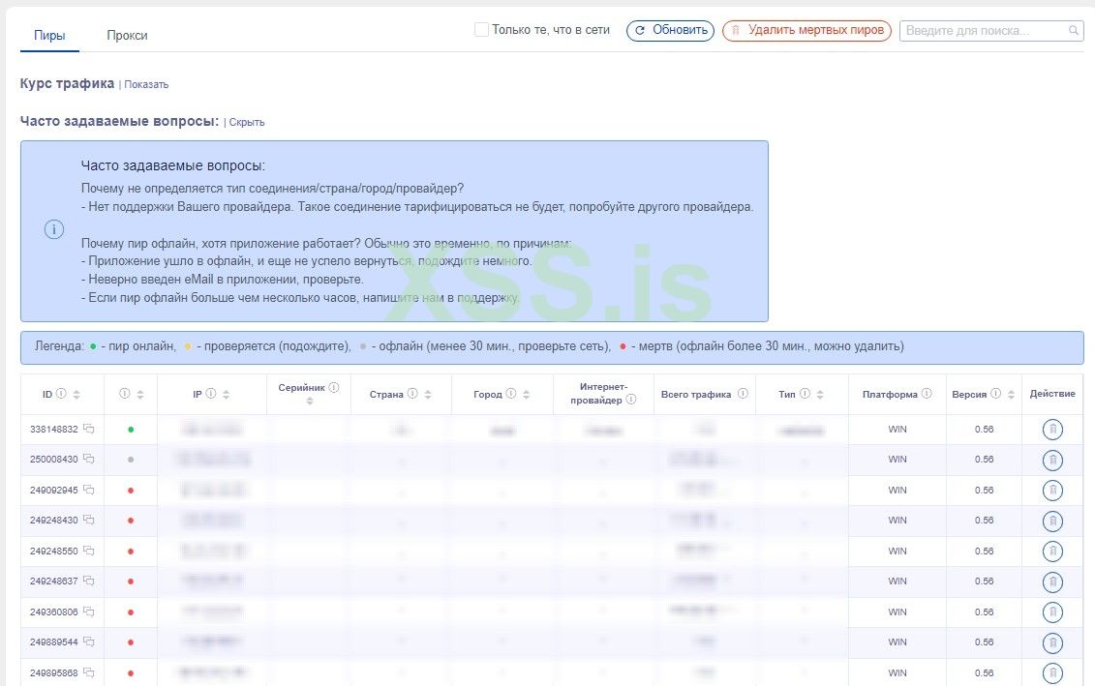Open the Прокси tab
The width and height of the screenshot is (1095, 686).
(127, 36)
